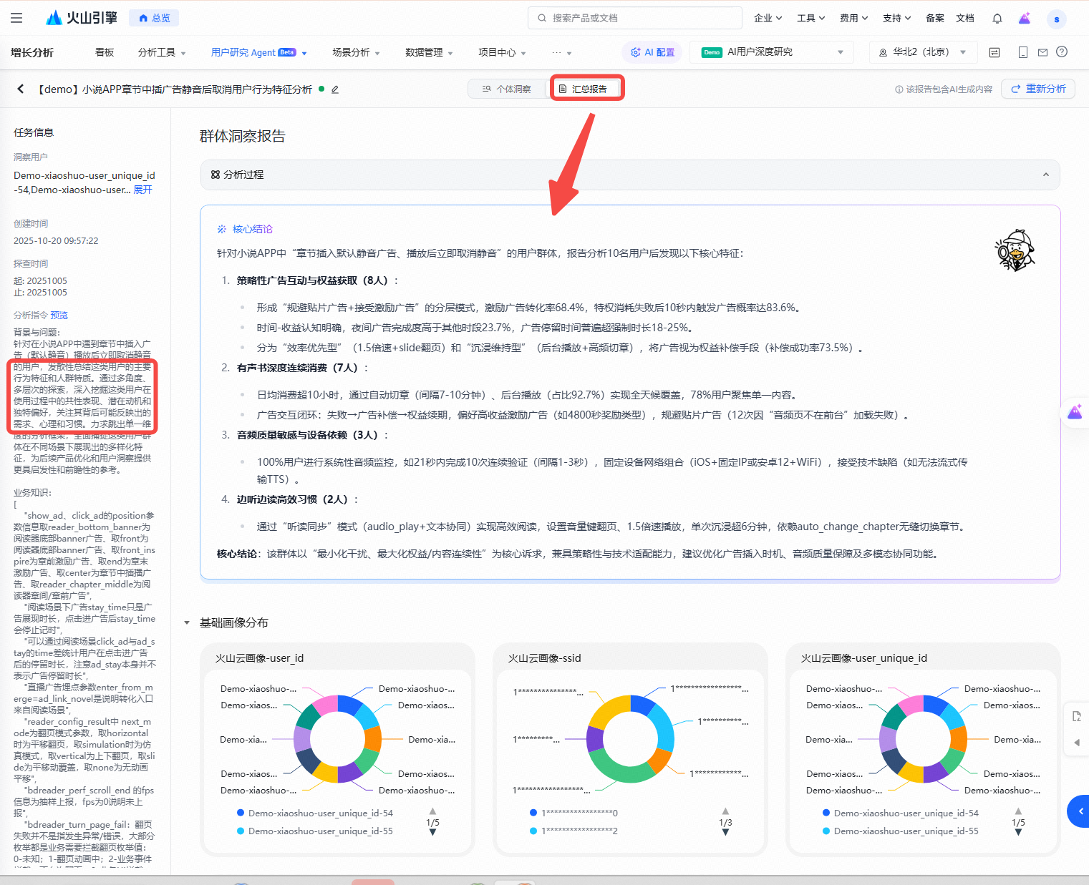The width and height of the screenshot is (1089, 885).
Task: Click the AI content info icon
Action: [899, 89]
